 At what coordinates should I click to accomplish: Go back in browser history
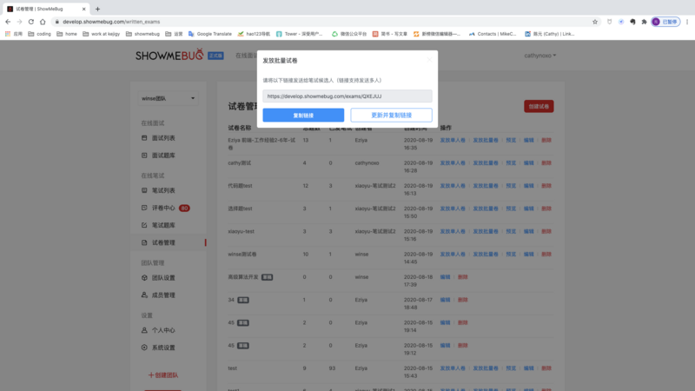[x=8, y=22]
